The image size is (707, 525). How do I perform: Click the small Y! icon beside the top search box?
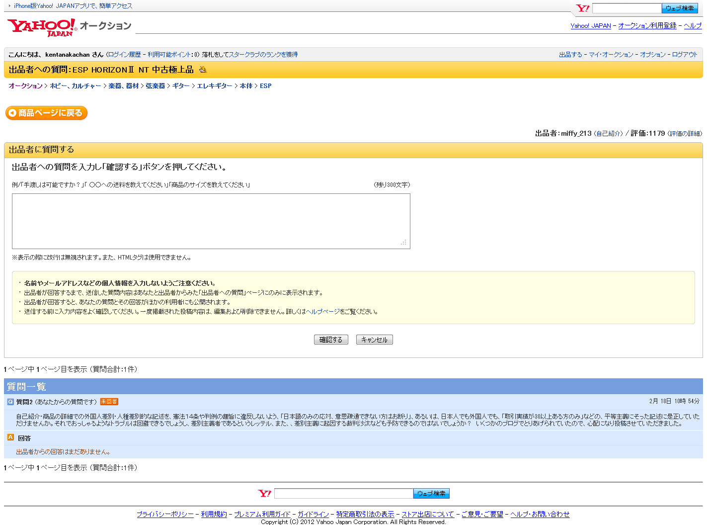[x=583, y=8]
